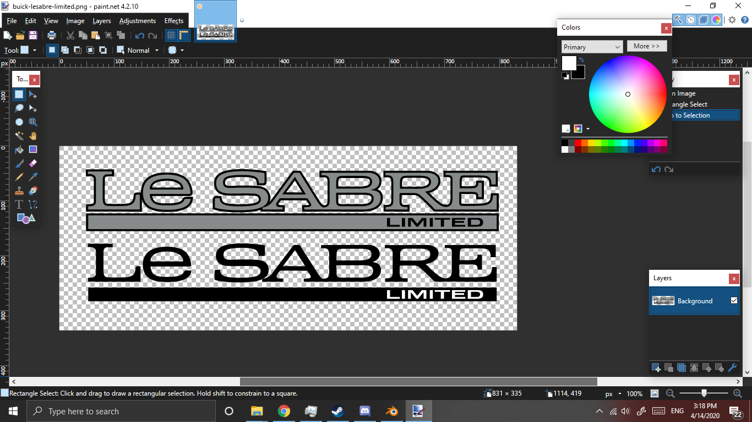
Task: Select the Move Selected Pixels tool
Action: click(x=33, y=95)
